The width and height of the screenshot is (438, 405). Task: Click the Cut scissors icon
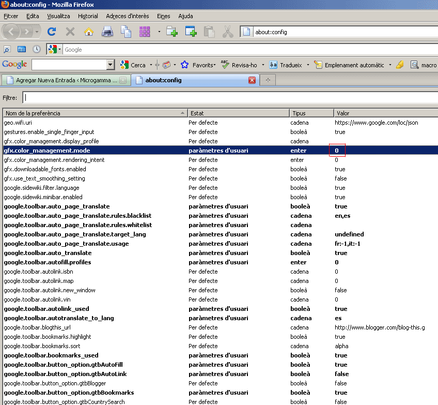click(228, 32)
